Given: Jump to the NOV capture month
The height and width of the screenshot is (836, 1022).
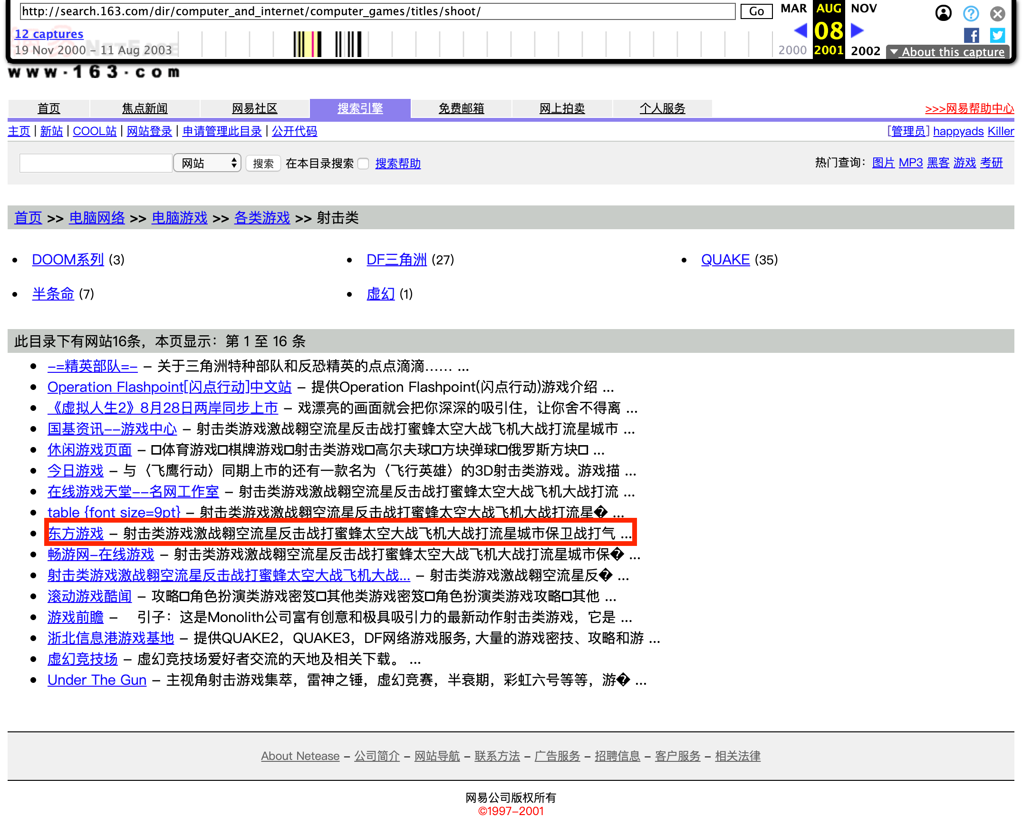Looking at the screenshot, I should pos(864,8).
